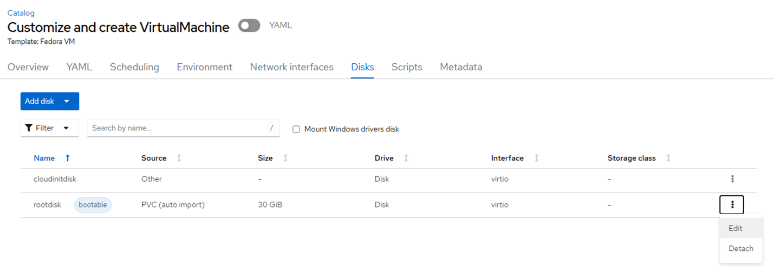Click sort icon beside Source column
Image resolution: width=774 pixels, height=266 pixels.
click(x=179, y=158)
